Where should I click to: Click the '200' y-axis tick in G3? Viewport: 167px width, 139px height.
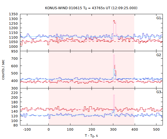coord(14,97)
